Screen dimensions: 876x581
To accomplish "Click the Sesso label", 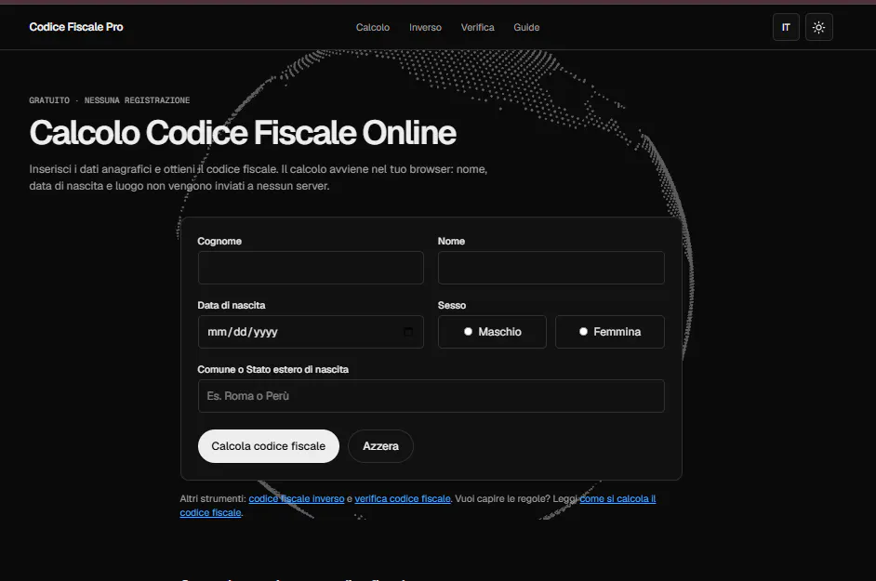I will (x=451, y=306).
